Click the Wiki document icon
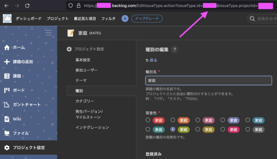 click(x=7, y=119)
